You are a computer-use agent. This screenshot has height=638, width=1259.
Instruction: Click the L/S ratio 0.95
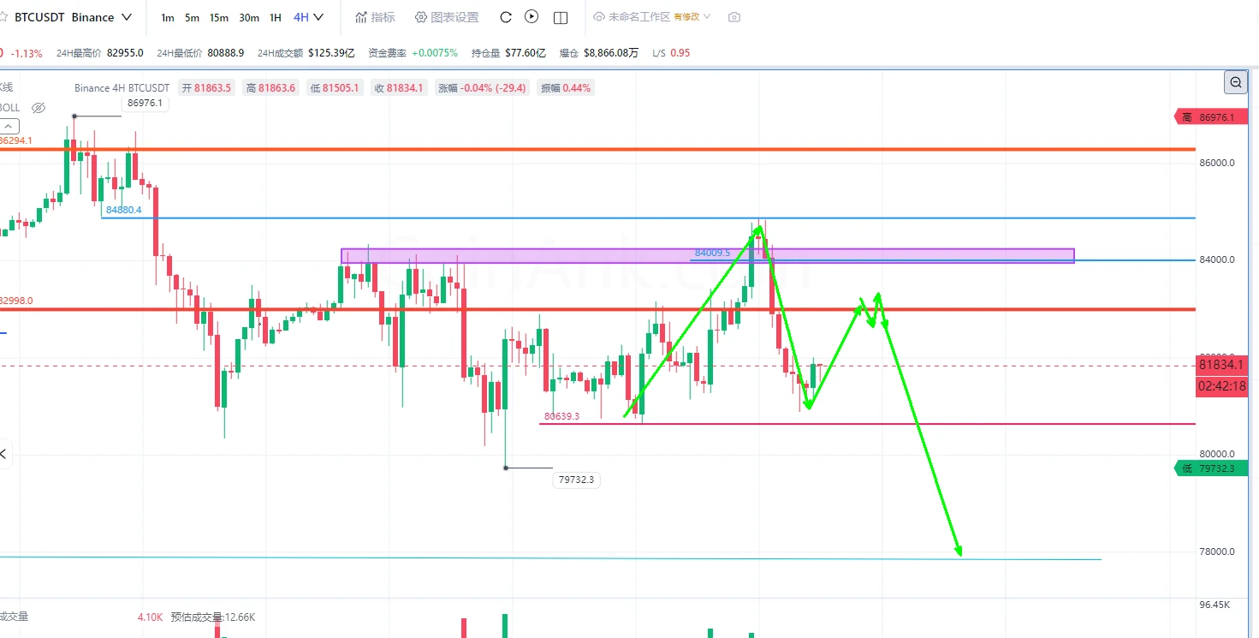point(680,53)
